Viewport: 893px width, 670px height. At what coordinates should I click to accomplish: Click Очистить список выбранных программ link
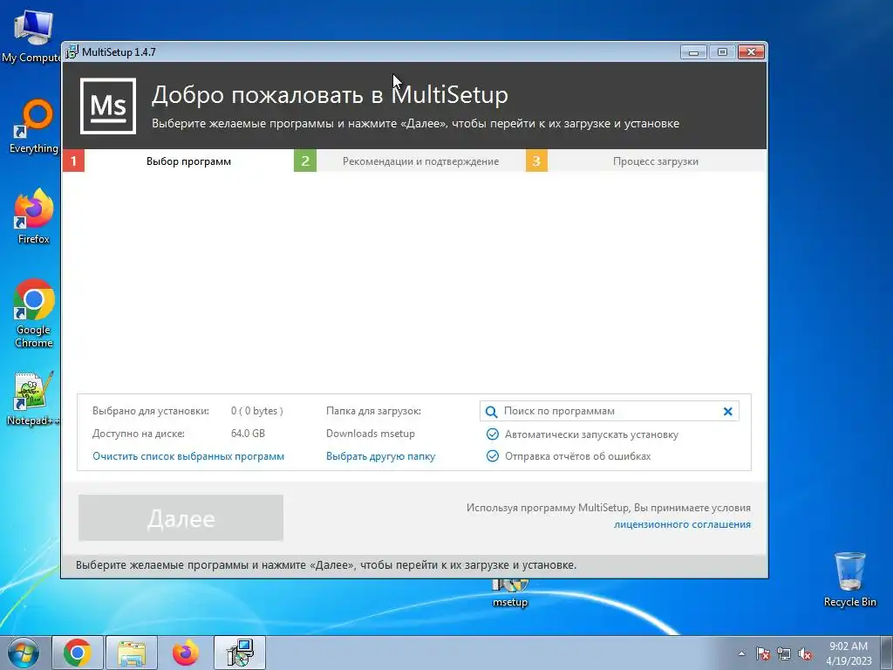coord(188,456)
